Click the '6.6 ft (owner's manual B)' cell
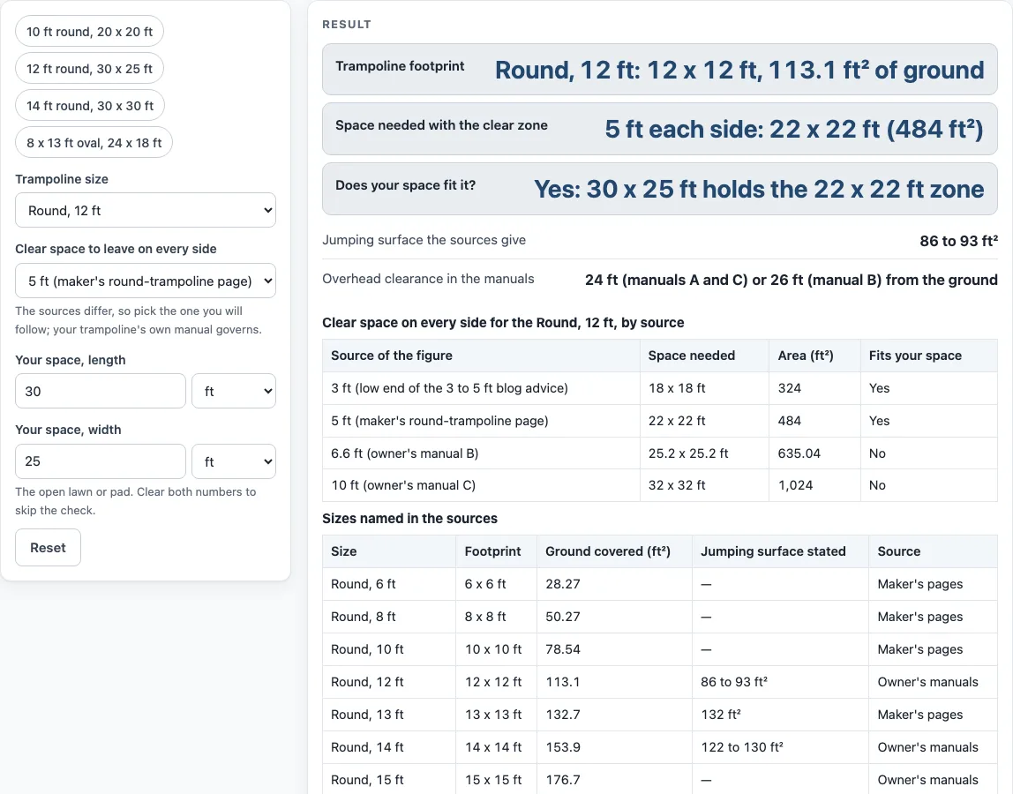 pyautogui.click(x=481, y=453)
